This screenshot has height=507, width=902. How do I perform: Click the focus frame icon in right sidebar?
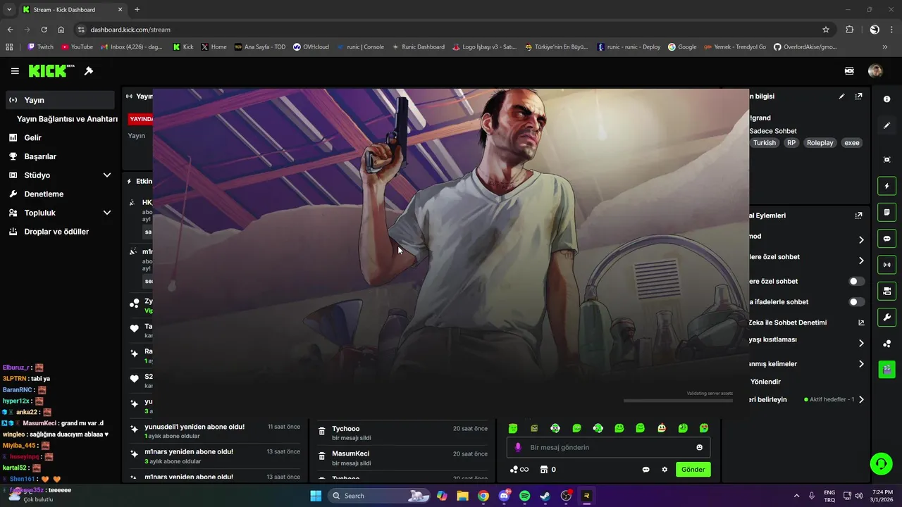click(886, 160)
